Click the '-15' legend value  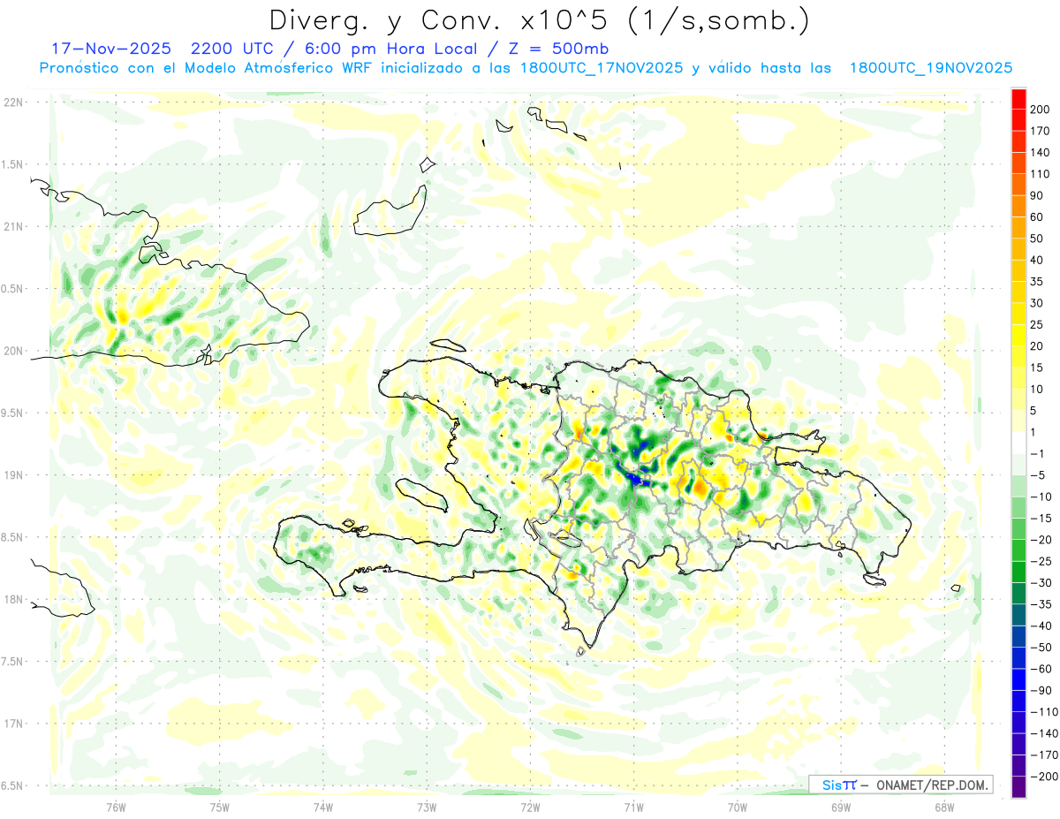point(1041,518)
